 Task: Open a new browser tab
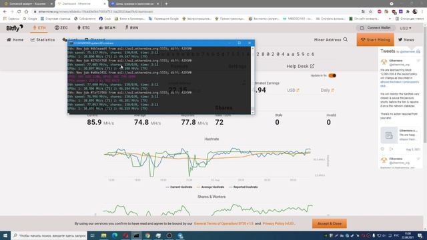[x=166, y=4]
